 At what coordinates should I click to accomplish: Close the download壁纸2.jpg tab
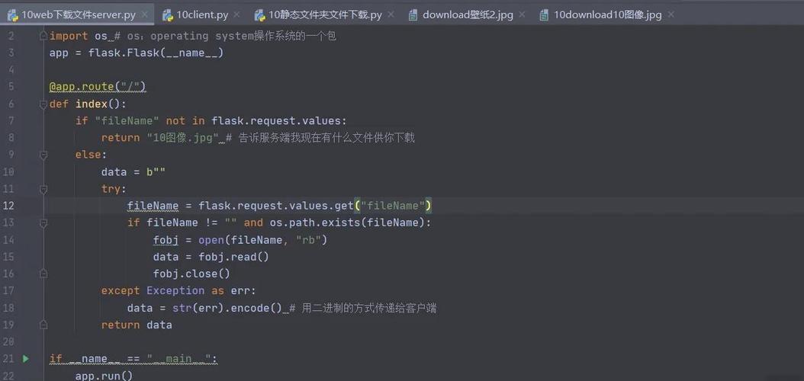[523, 14]
